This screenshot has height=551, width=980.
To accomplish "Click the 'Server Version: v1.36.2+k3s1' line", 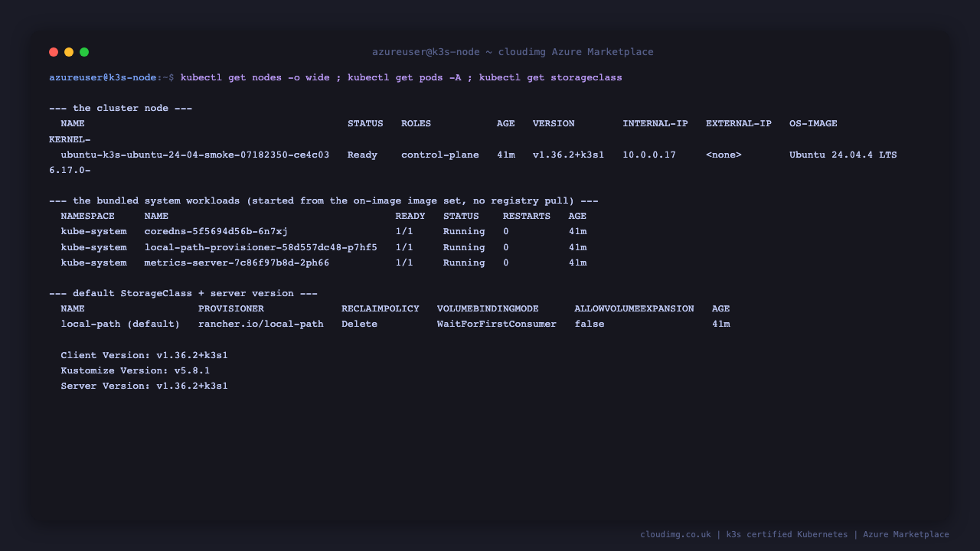I will [145, 386].
